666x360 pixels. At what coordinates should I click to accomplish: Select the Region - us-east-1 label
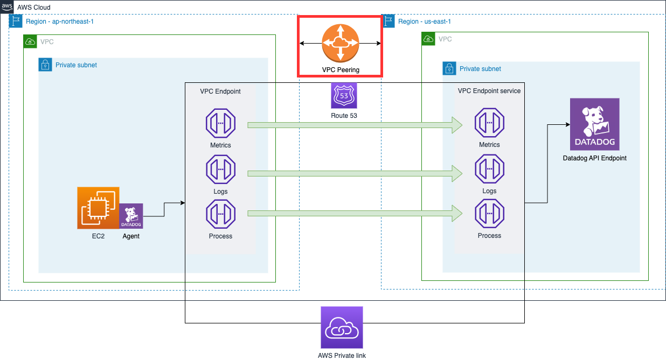tap(424, 21)
